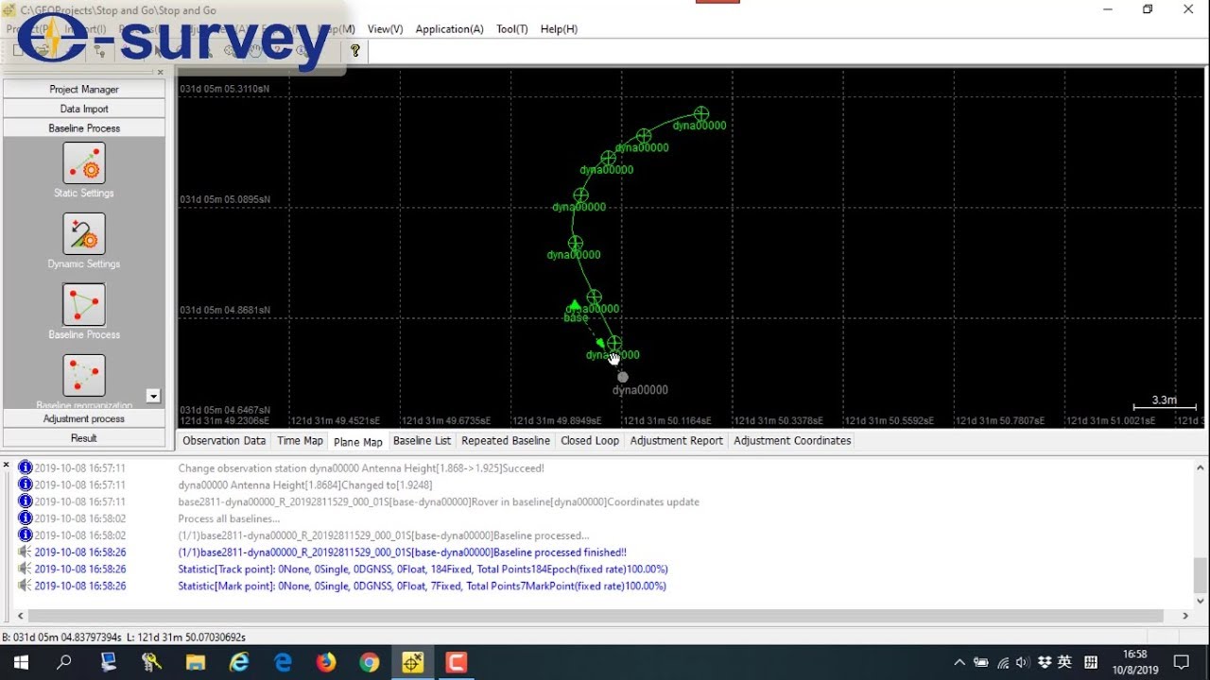Close the left navigation pane
Viewport: 1210px width, 680px height.
[160, 72]
